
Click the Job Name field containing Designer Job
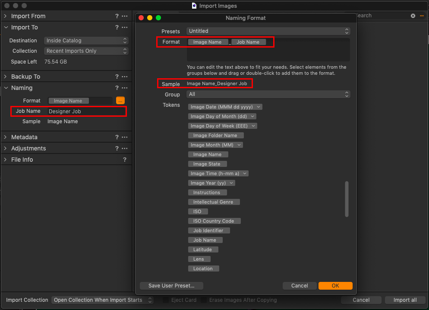[86, 111]
